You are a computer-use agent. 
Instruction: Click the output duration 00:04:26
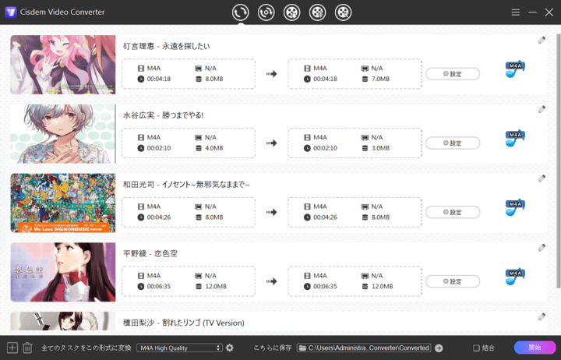click(x=325, y=217)
